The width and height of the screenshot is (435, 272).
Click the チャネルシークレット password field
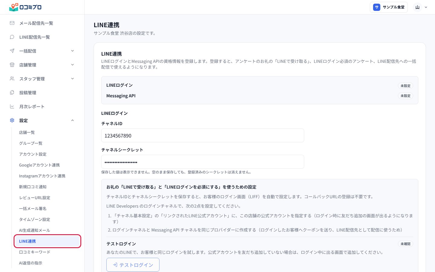point(203,162)
